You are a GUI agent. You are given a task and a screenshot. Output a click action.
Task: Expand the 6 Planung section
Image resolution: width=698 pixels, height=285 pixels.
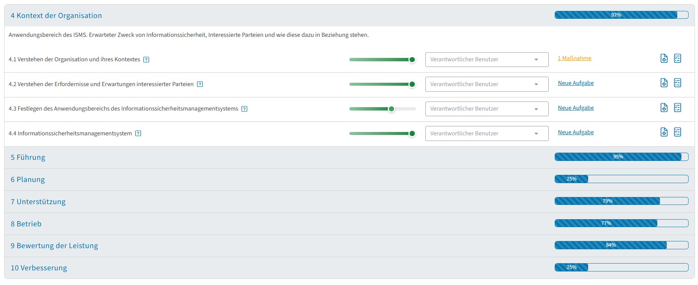point(28,179)
